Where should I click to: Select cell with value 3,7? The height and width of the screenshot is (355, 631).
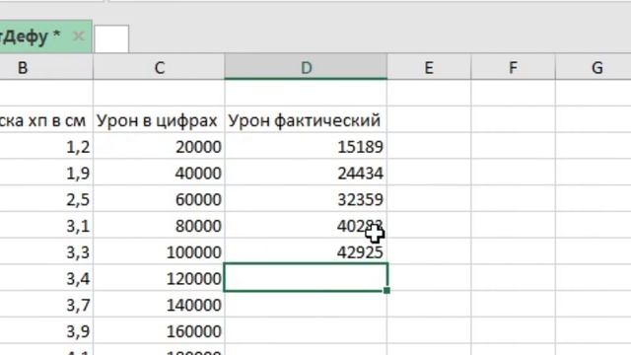tap(46, 305)
